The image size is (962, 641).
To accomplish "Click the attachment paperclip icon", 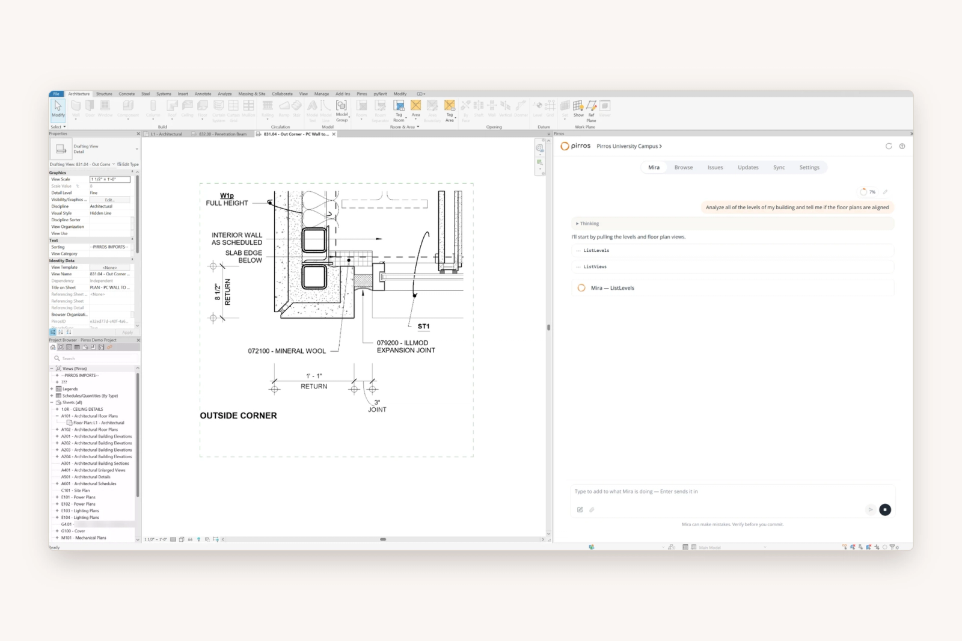I will pyautogui.click(x=592, y=509).
